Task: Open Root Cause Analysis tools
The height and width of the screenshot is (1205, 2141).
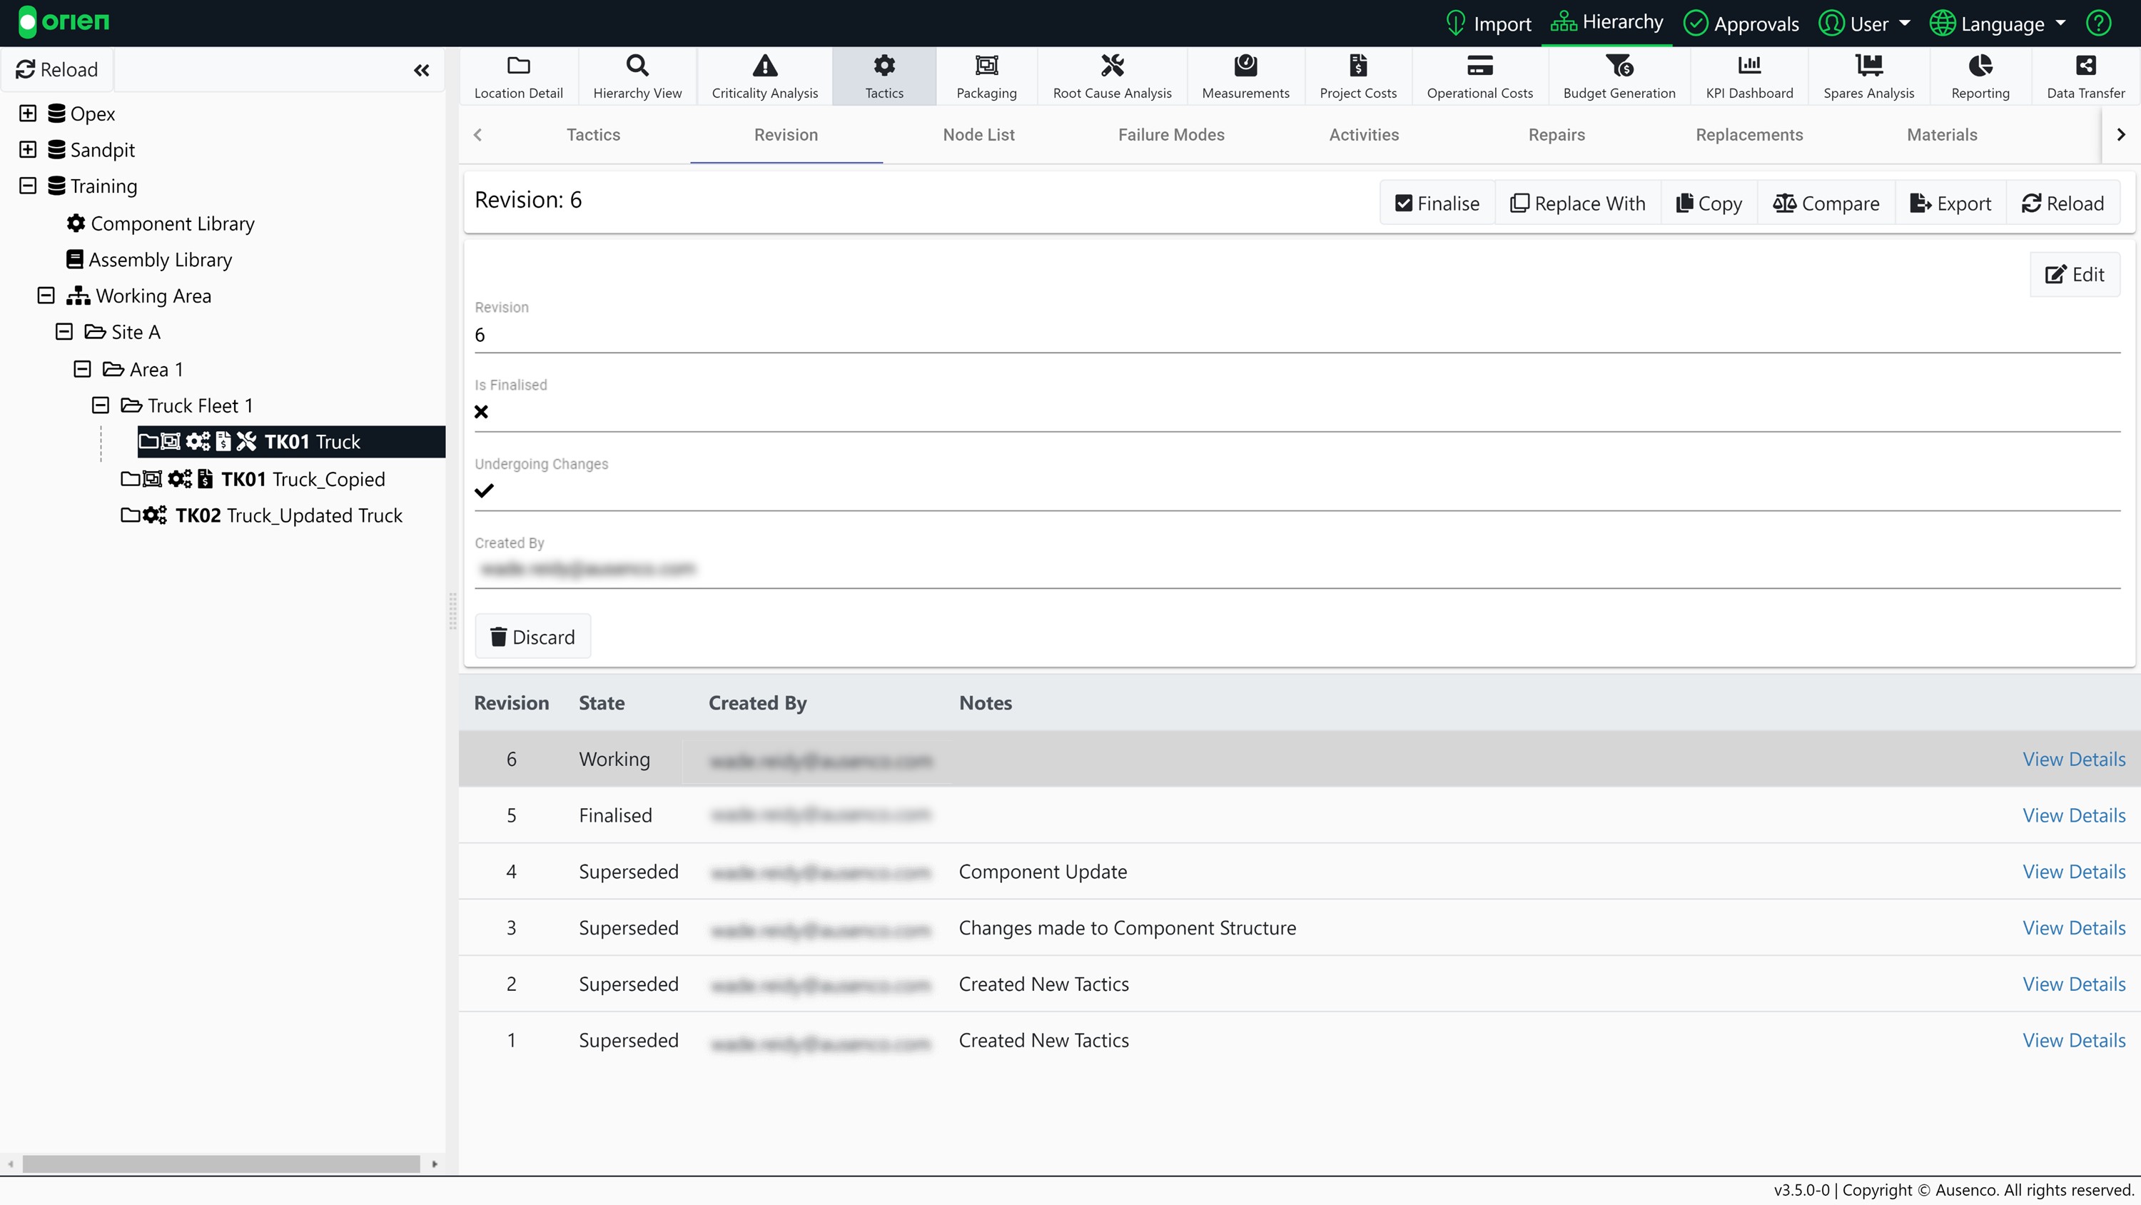Action: [1111, 76]
